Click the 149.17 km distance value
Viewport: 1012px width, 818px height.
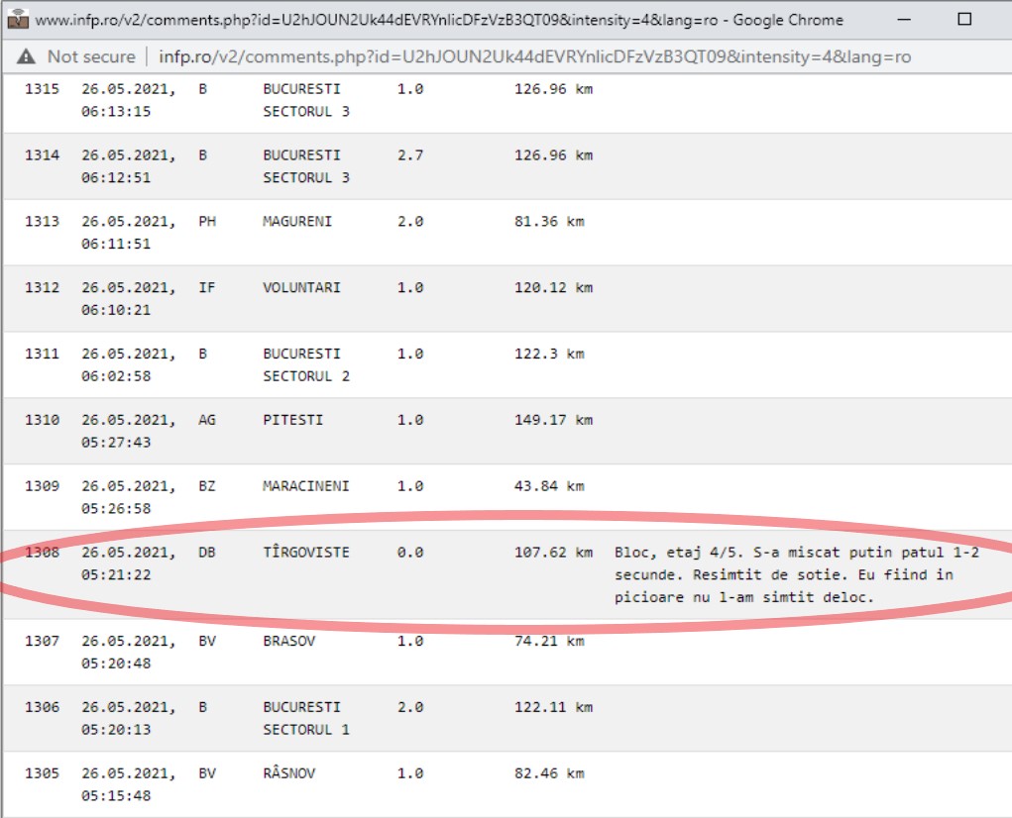(553, 420)
